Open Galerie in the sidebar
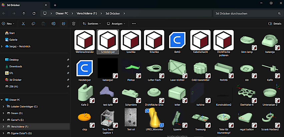 coord(11,40)
